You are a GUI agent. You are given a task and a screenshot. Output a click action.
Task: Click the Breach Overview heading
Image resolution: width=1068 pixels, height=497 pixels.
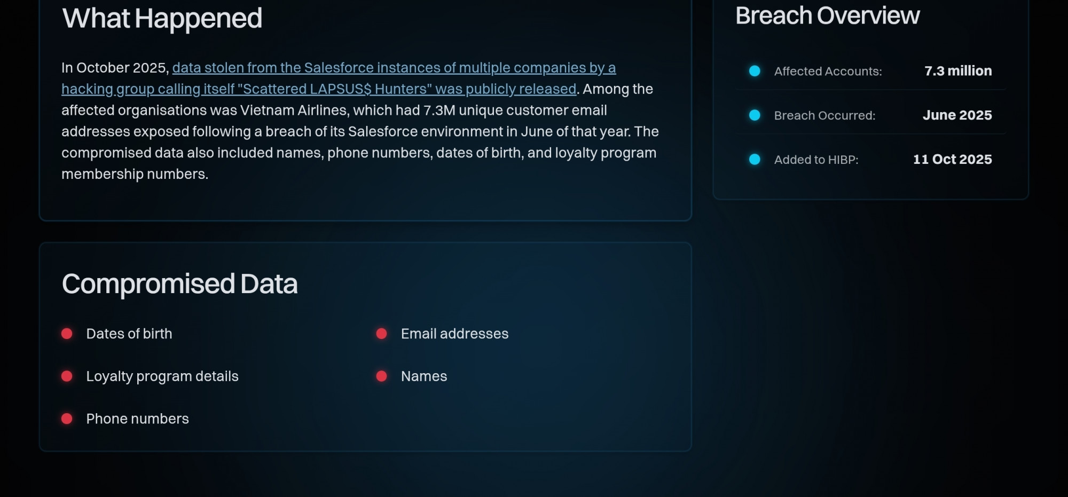coord(827,15)
